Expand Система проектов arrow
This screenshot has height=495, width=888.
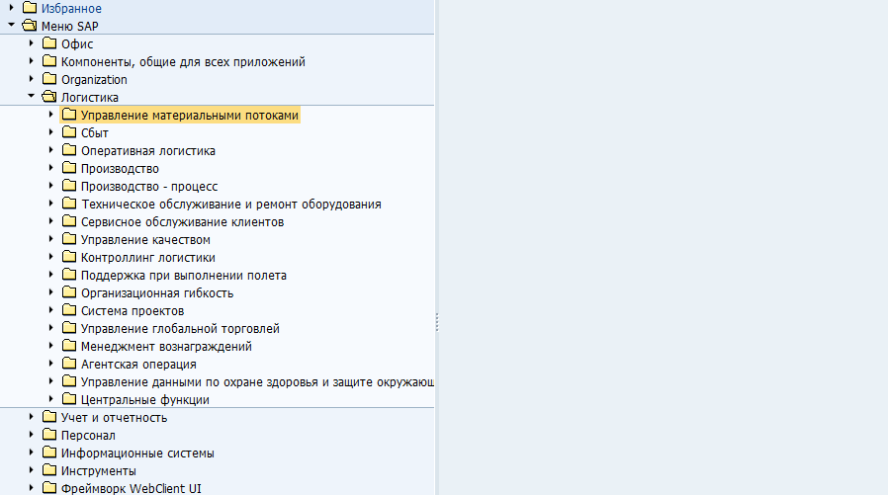(x=51, y=310)
